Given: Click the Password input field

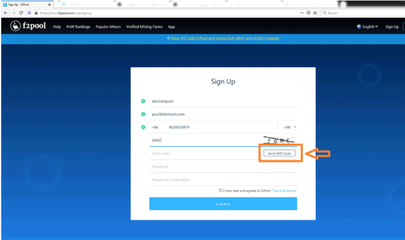Looking at the screenshot, I should pyautogui.click(x=223, y=167).
